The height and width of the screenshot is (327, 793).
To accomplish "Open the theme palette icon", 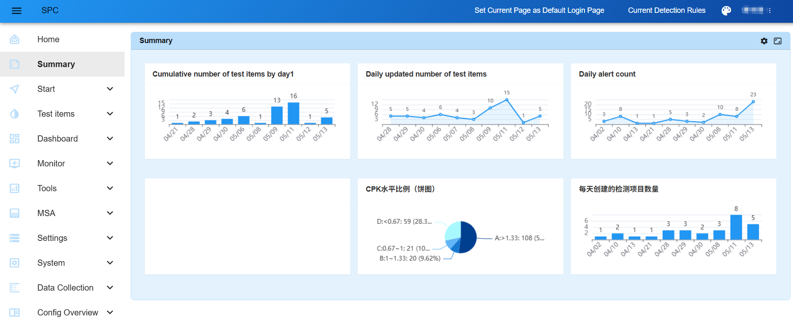I will pyautogui.click(x=726, y=11).
